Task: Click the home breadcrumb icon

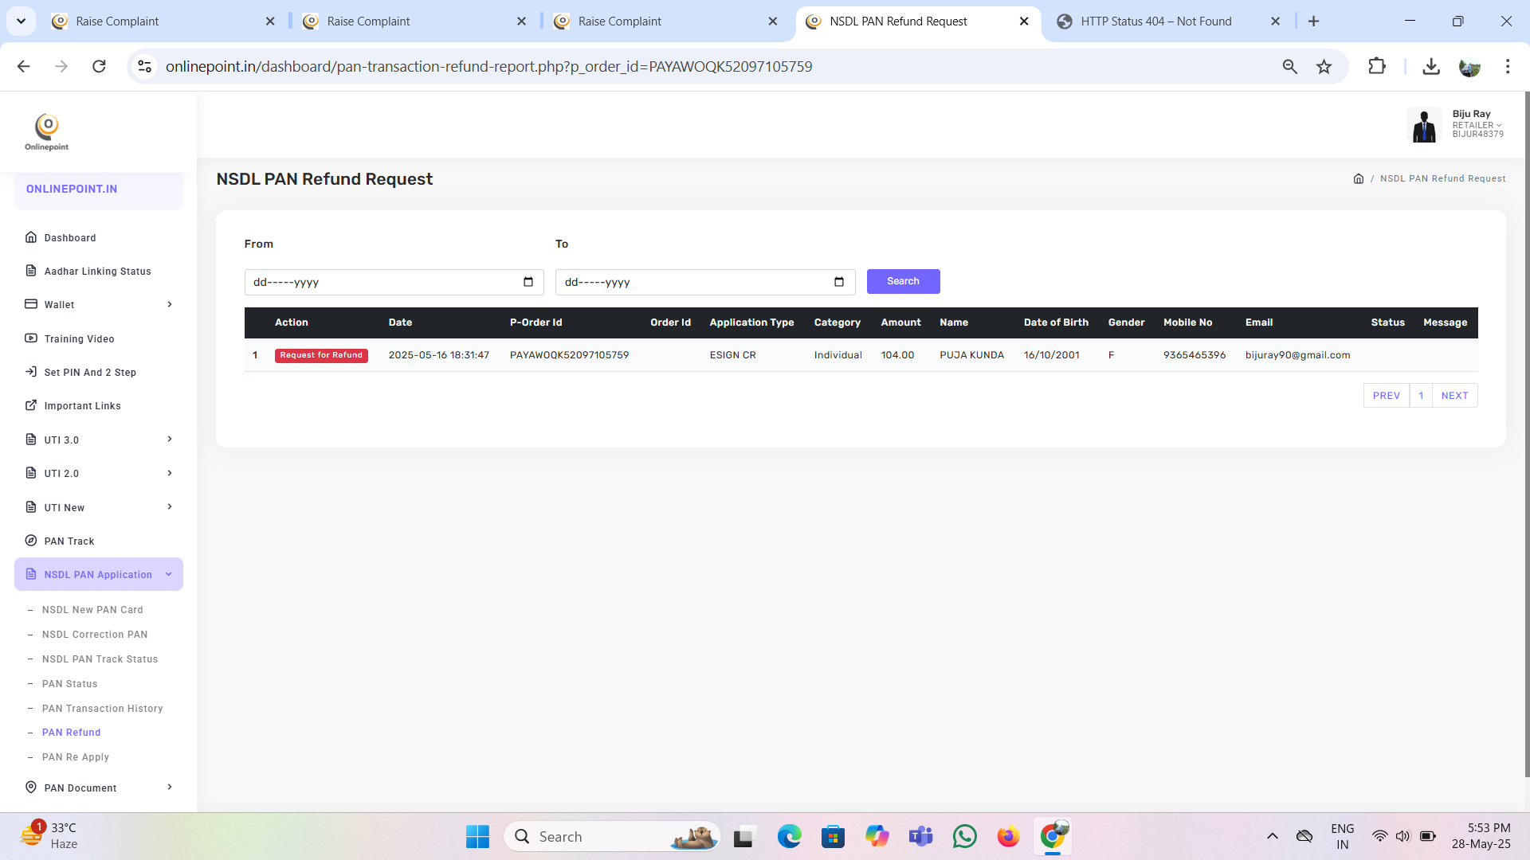Action: coord(1358,178)
